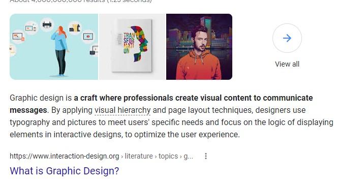Click the View all label

point(287,64)
